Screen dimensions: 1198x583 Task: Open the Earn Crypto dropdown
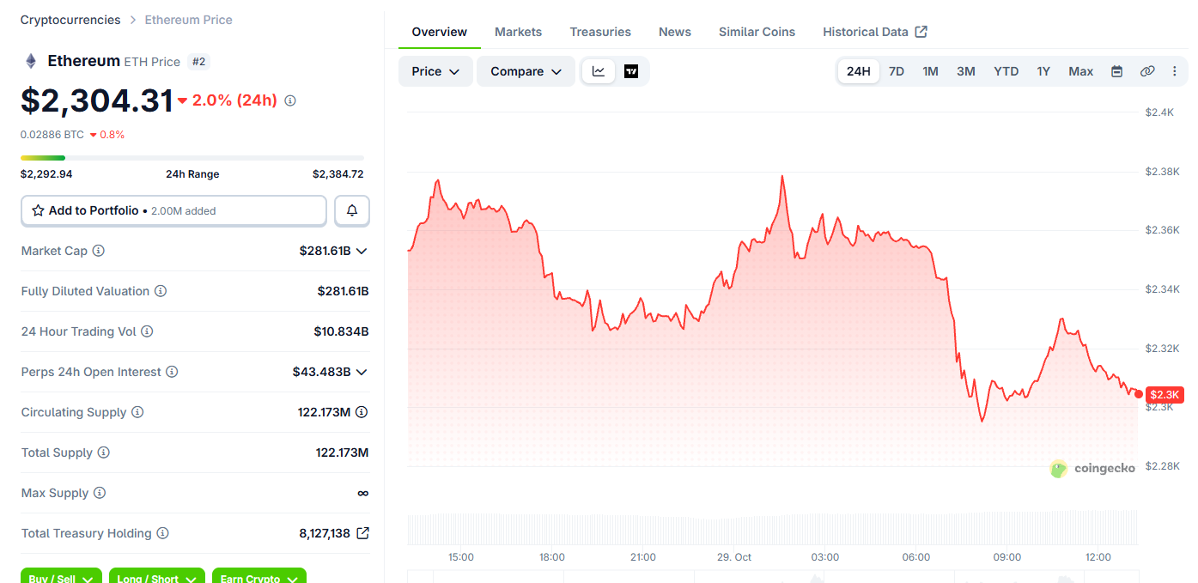pos(258,577)
